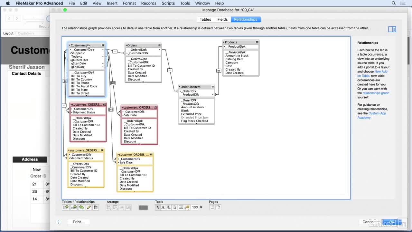This screenshot has height=232, width=412.
Task: Select Bill To Postal Code in Customers
Action: [84, 86]
